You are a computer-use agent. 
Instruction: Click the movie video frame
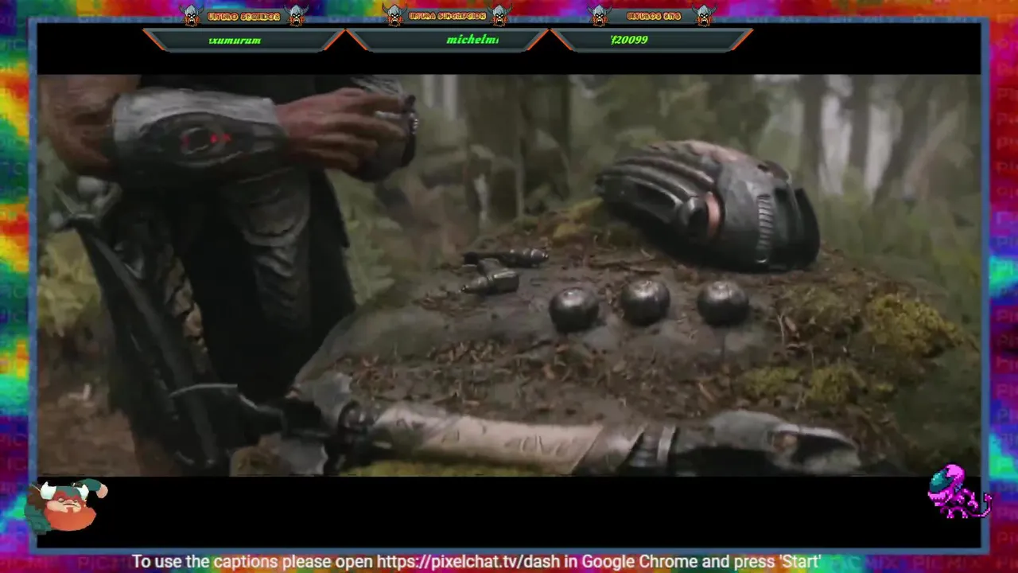tap(509, 275)
